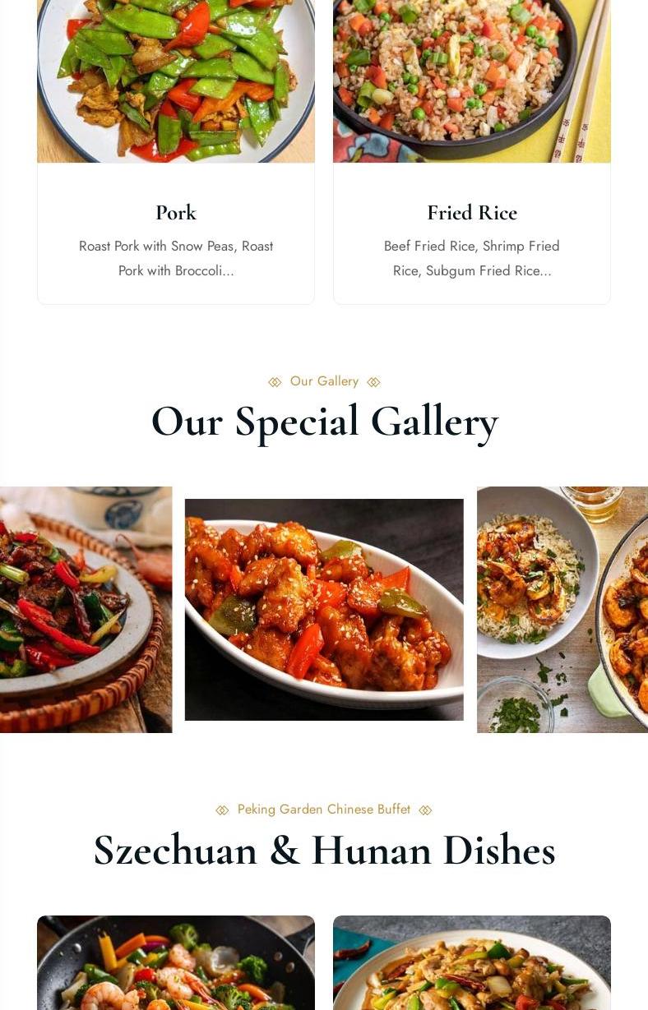The width and height of the screenshot is (648, 1010).
Task: Click the ornament icon before Peking Garden Chinese Buffet
Action: click(x=222, y=810)
